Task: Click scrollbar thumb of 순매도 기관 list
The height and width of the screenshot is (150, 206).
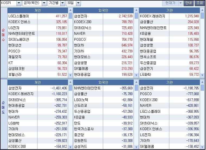Action: tap(202, 87)
